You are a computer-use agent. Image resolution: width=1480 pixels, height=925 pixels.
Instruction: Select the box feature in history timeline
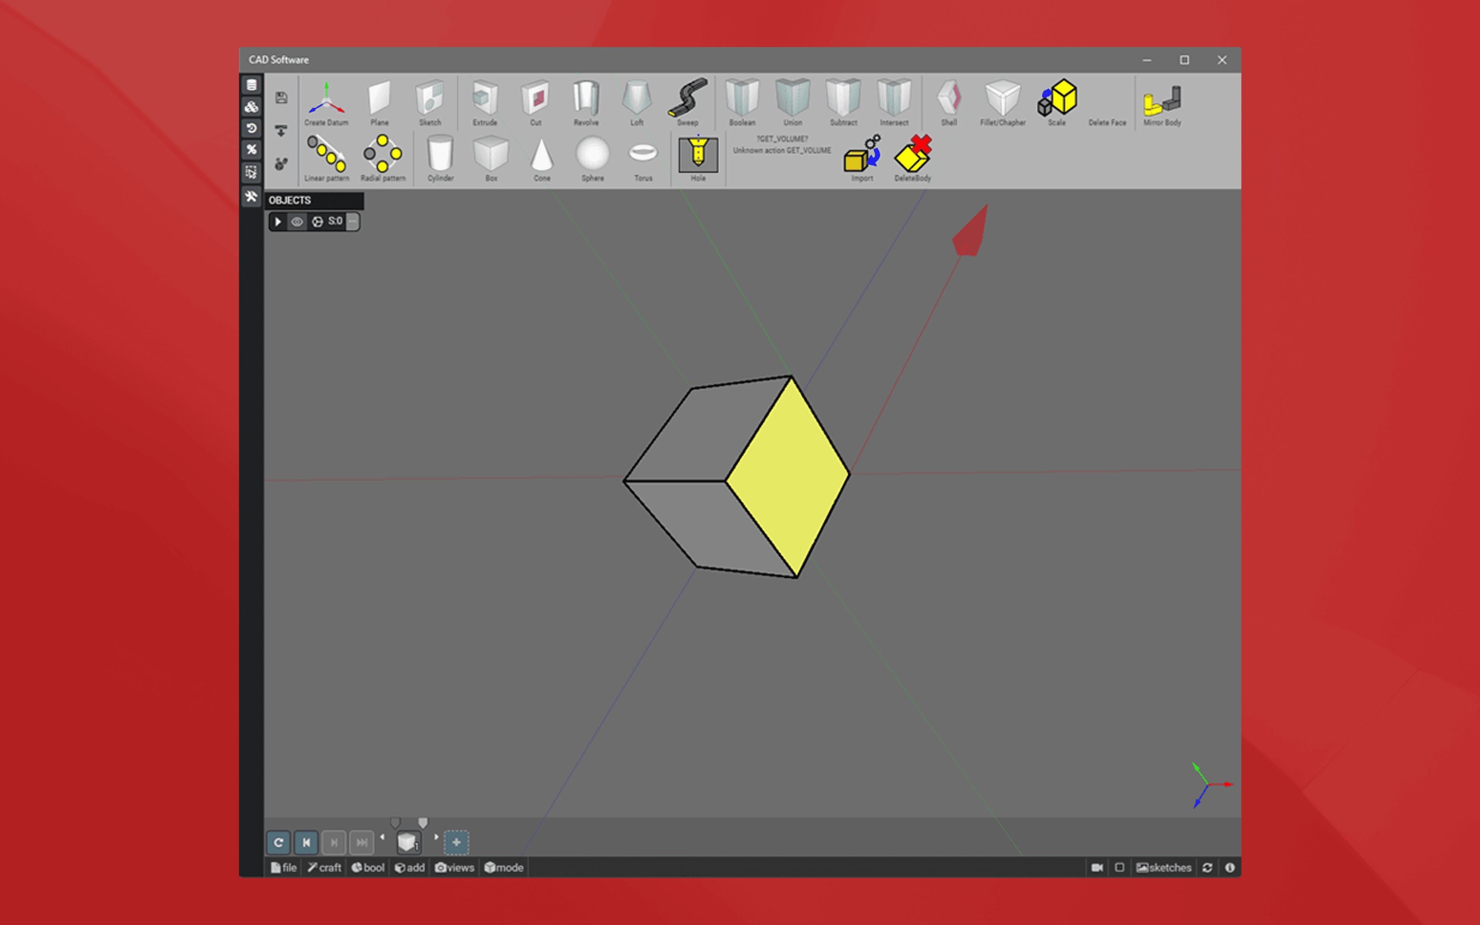[408, 843]
